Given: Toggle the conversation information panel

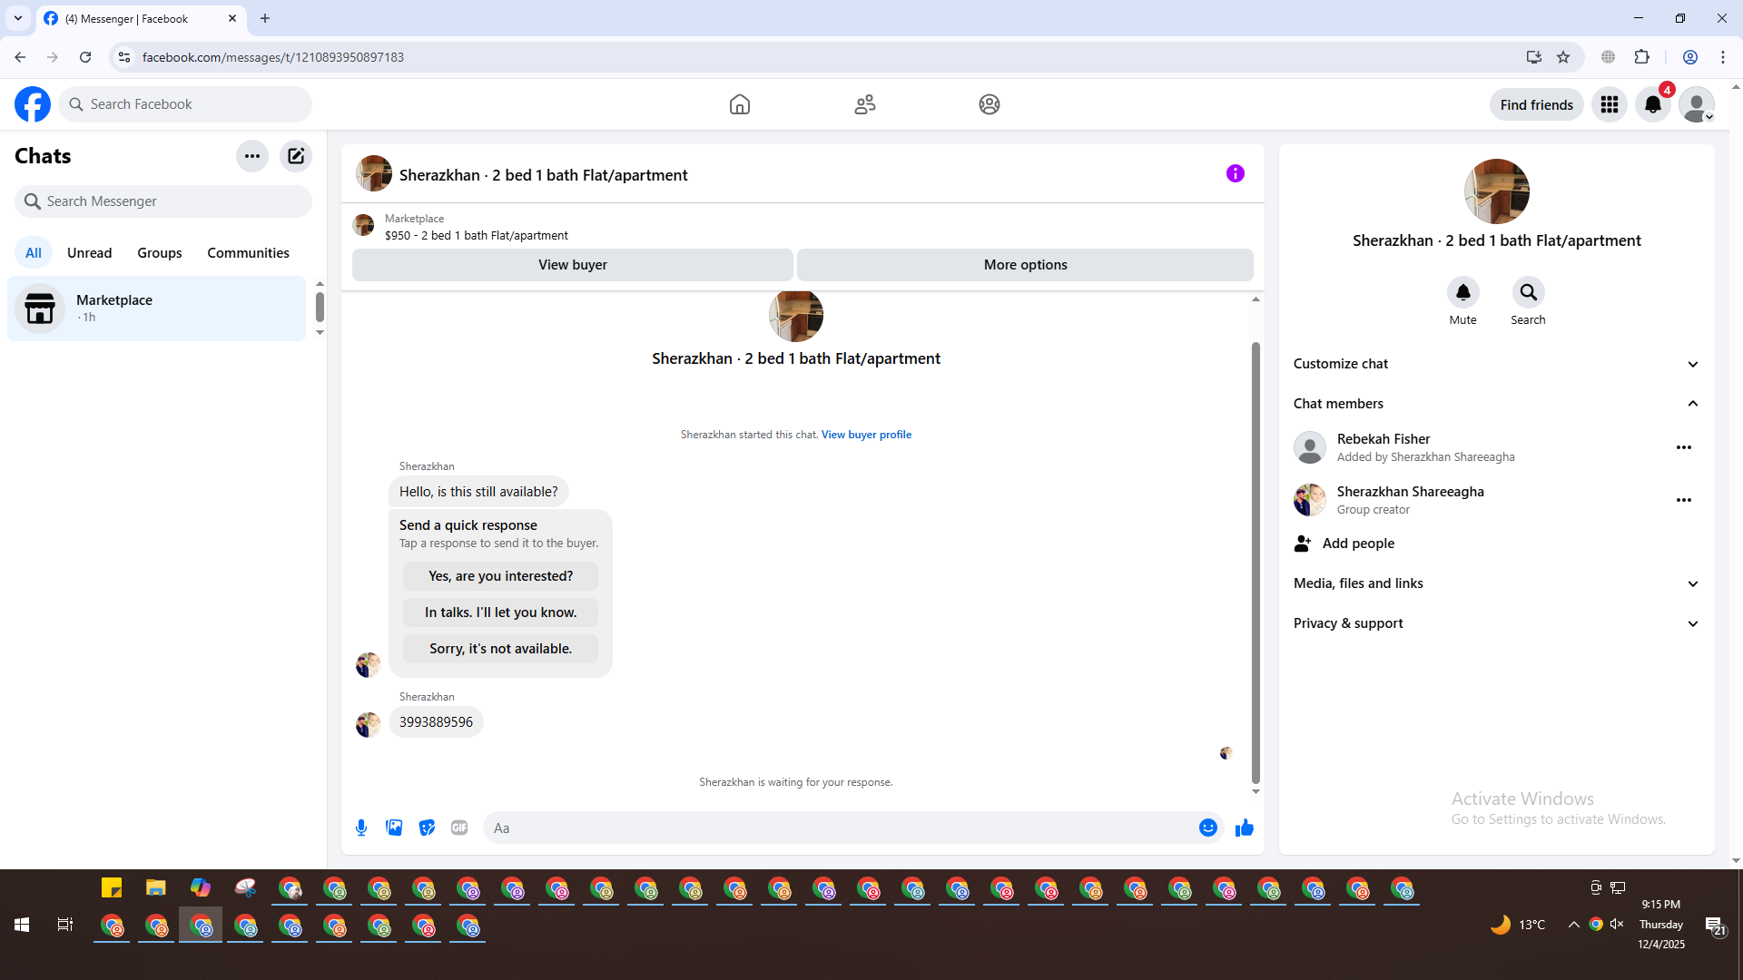Looking at the screenshot, I should coord(1235,173).
